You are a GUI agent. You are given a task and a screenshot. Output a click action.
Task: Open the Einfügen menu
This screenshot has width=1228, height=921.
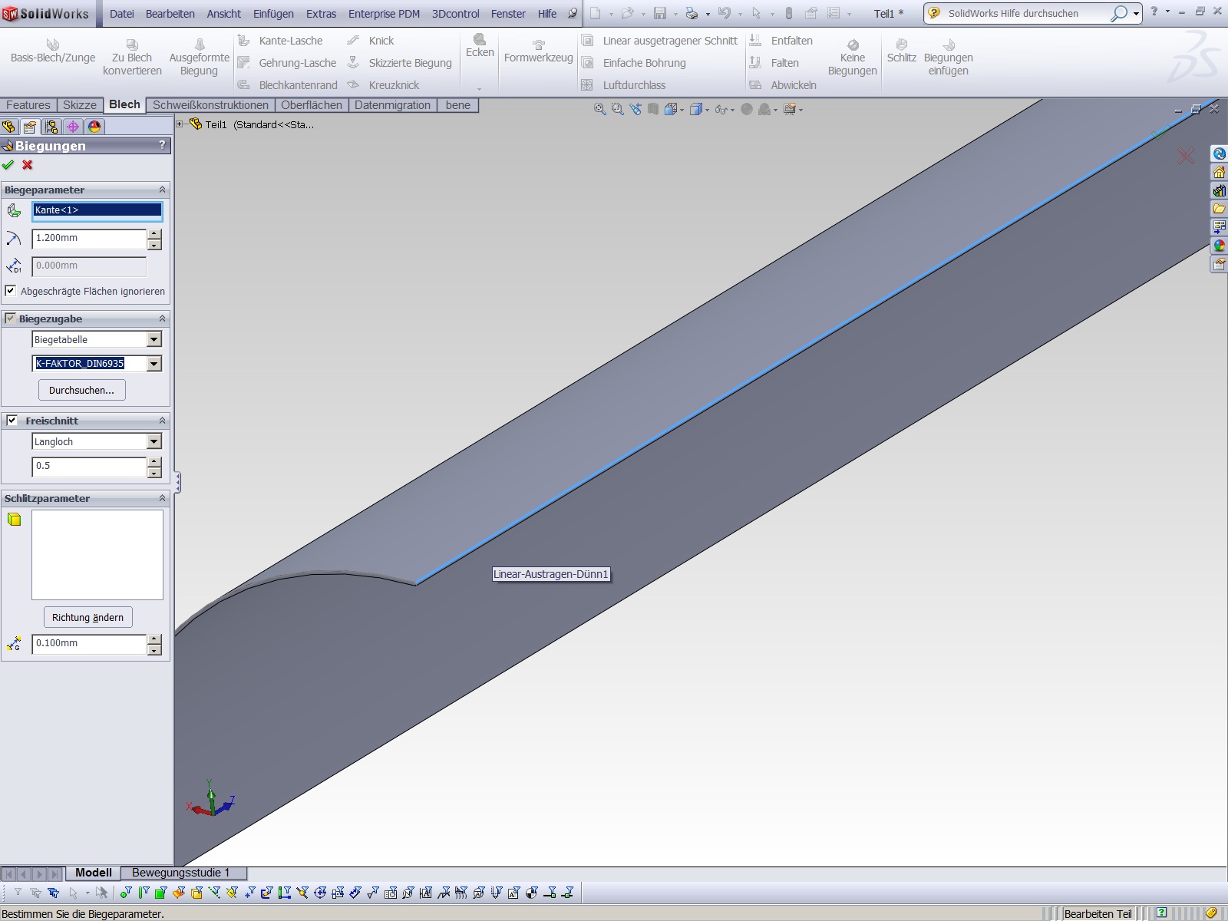[x=273, y=14]
